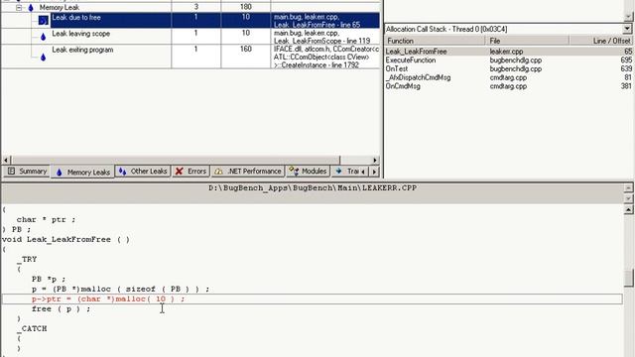The width and height of the screenshot is (635, 357).
Task: Click the Leak_LeakFromScope line 119 location cell
Action: 325,37
